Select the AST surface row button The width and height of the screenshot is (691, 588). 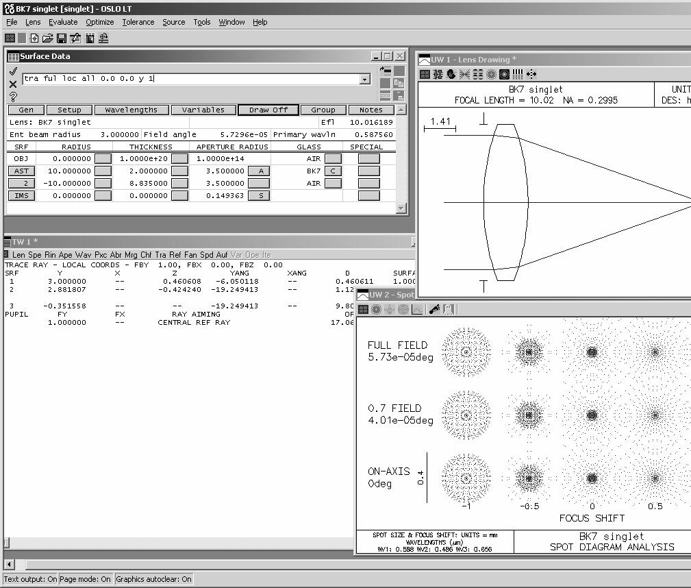click(x=21, y=171)
